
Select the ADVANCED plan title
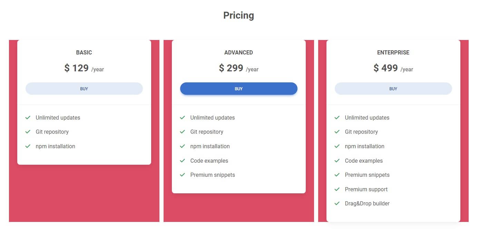238,52
